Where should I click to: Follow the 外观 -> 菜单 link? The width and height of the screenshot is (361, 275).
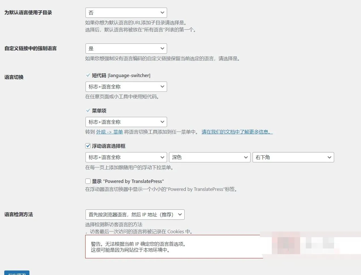click(x=109, y=132)
